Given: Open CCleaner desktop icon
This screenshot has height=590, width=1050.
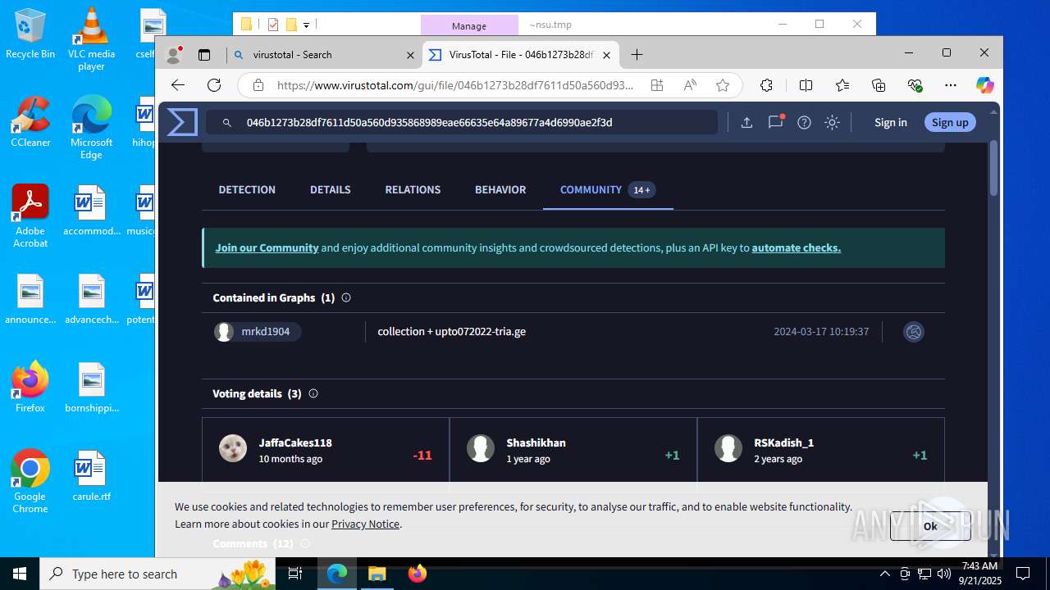Looking at the screenshot, I should pyautogui.click(x=30, y=121).
